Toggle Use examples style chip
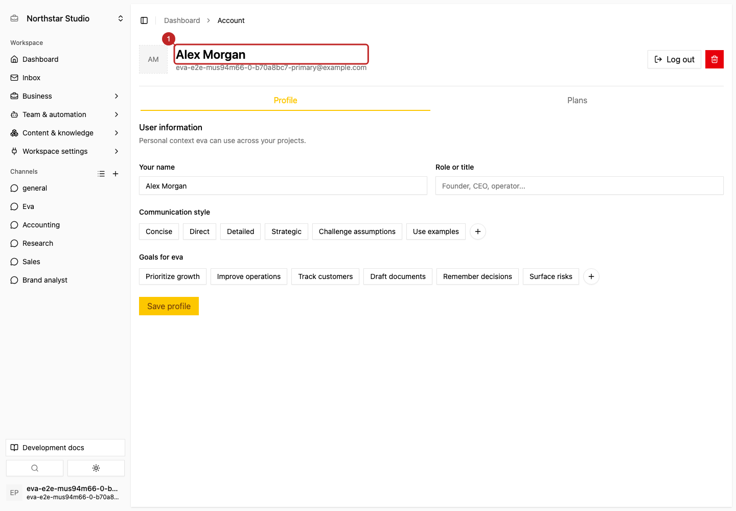Image resolution: width=736 pixels, height=511 pixels. 436,231
